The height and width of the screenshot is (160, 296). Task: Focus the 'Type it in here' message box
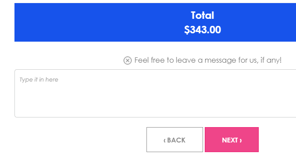pos(155,93)
